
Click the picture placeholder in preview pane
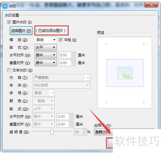(x=125, y=73)
